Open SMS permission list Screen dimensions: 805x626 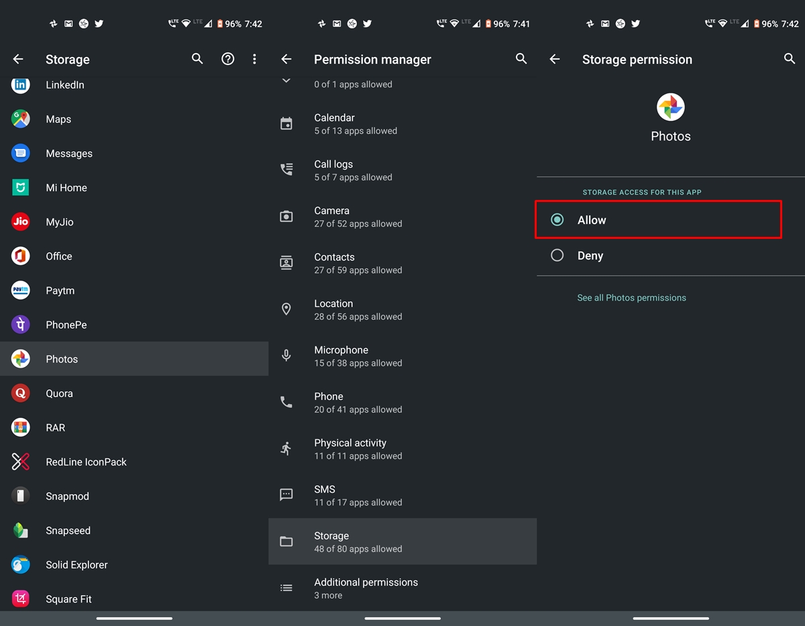(402, 495)
